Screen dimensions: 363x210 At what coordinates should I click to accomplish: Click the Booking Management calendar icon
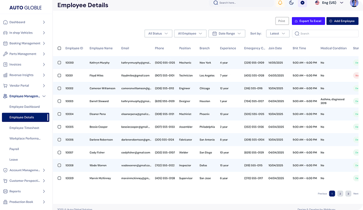pyautogui.click(x=5, y=43)
